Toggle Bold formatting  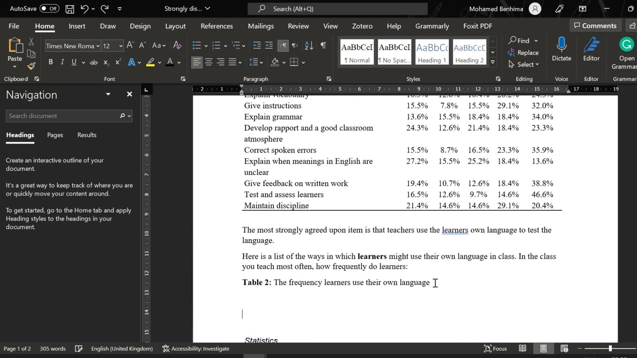(x=50, y=62)
